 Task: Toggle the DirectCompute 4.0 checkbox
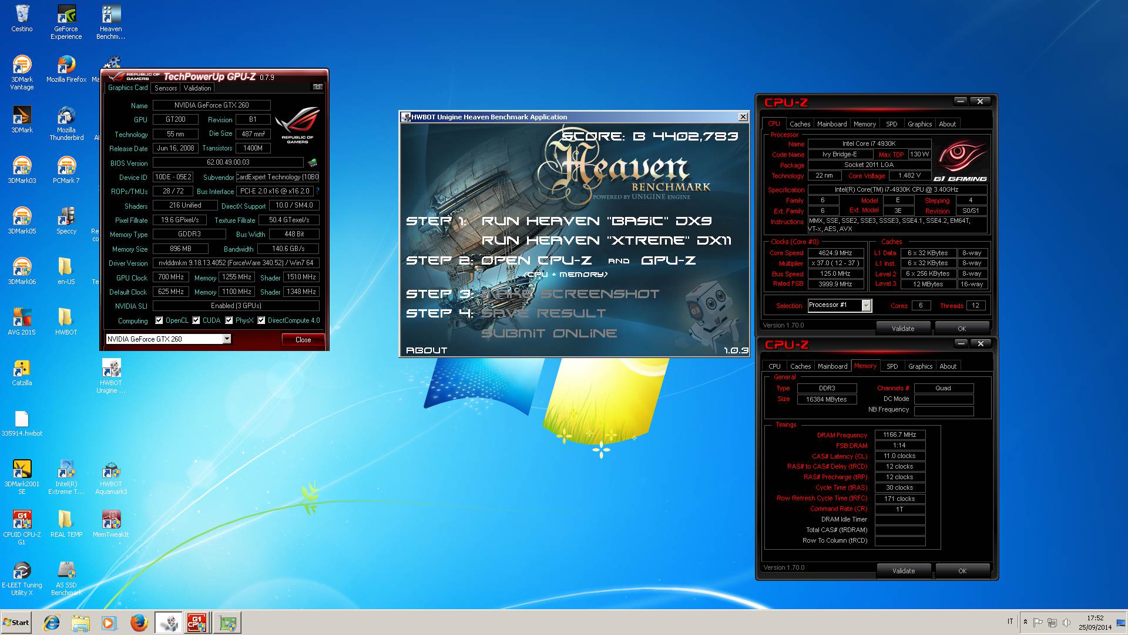(261, 320)
